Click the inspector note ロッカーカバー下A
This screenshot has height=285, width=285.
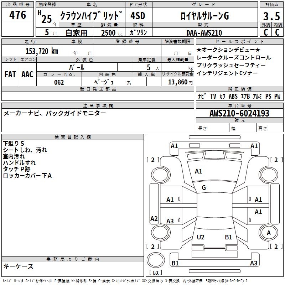[27, 176]
